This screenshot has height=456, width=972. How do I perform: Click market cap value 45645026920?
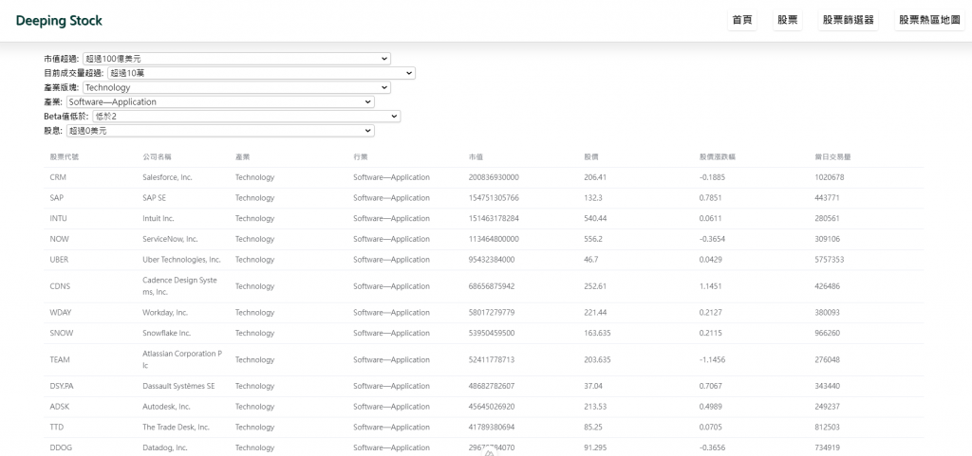click(x=492, y=407)
